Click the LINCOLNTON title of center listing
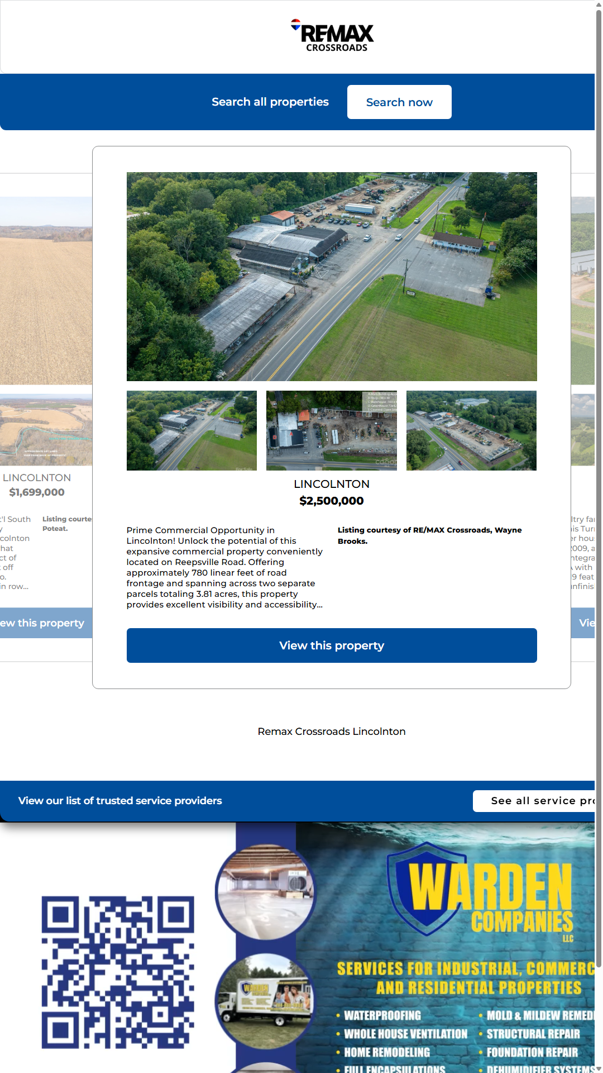 click(332, 484)
